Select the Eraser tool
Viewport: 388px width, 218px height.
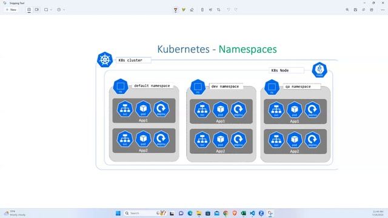click(192, 10)
